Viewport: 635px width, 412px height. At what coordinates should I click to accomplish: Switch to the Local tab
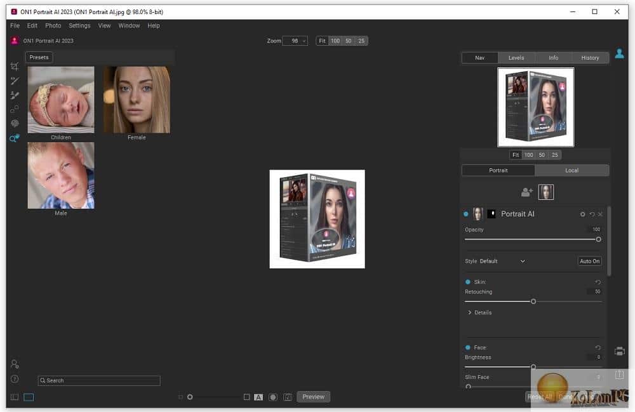click(572, 170)
